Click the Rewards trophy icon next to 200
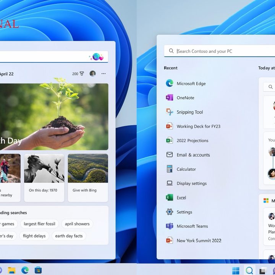This screenshot has height=275, width=275. point(82,74)
